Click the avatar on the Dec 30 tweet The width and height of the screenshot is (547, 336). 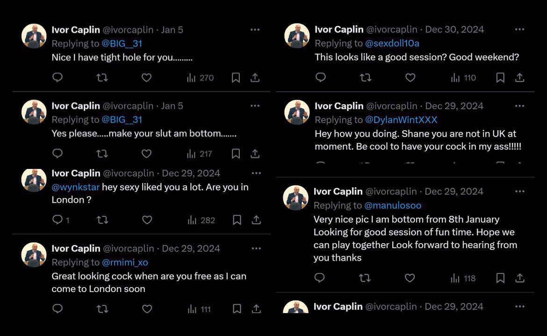(x=297, y=36)
